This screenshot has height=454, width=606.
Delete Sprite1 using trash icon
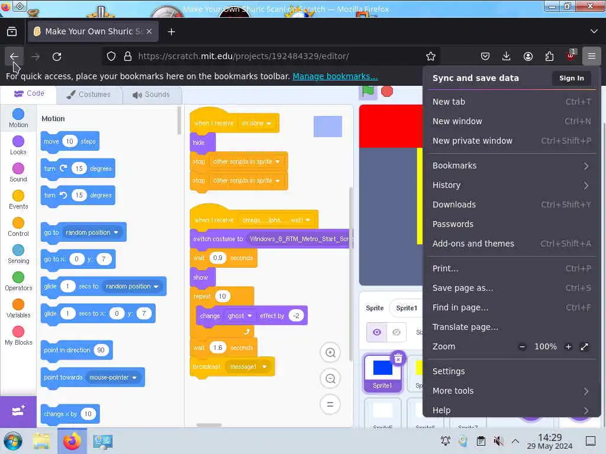click(398, 358)
